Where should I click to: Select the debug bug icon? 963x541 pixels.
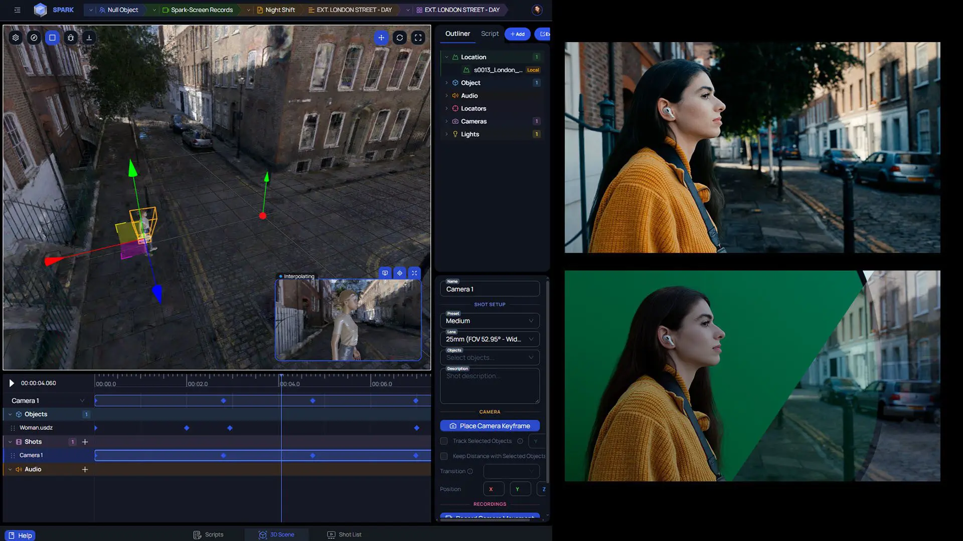coord(71,38)
